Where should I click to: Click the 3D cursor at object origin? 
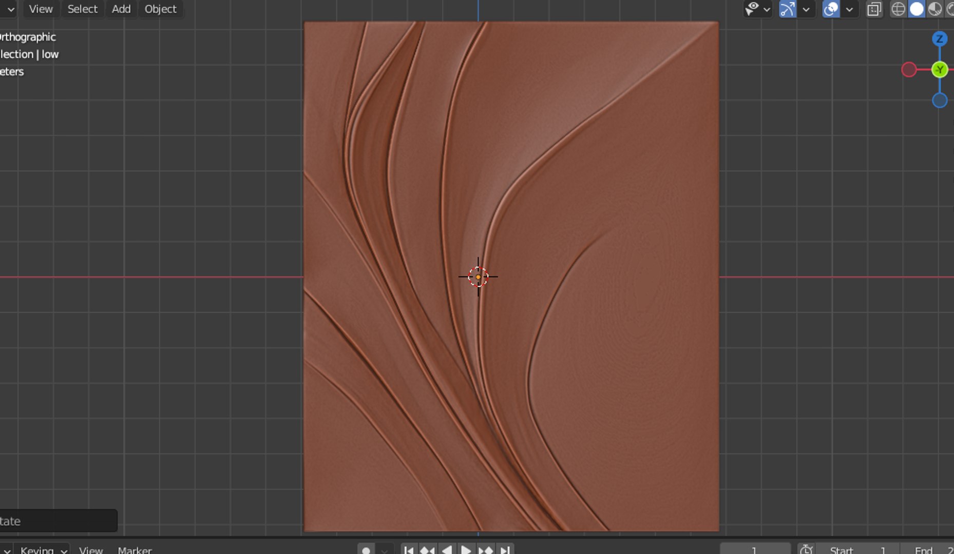tap(478, 277)
